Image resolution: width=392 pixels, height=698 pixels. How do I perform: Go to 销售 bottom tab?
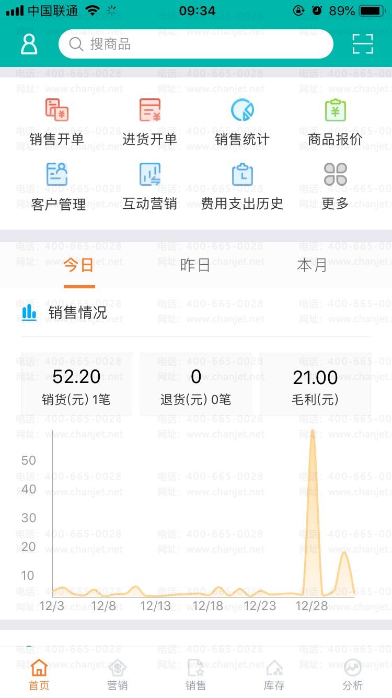click(196, 674)
